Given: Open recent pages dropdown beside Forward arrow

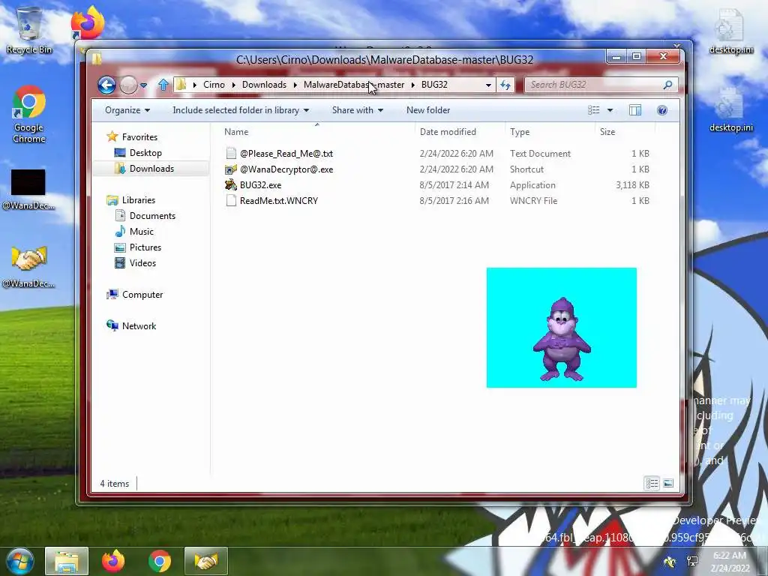Looking at the screenshot, I should tap(143, 85).
